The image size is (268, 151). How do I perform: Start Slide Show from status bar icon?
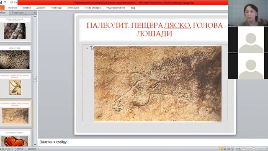click(x=232, y=149)
